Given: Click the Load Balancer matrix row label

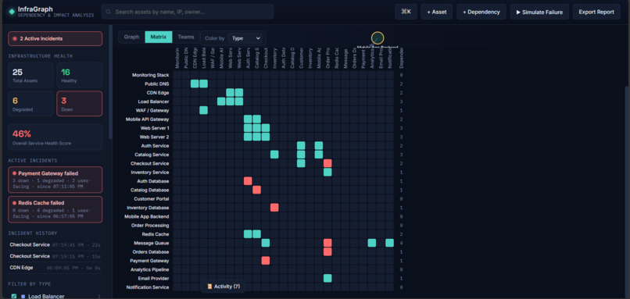Looking at the screenshot, I should [153, 101].
